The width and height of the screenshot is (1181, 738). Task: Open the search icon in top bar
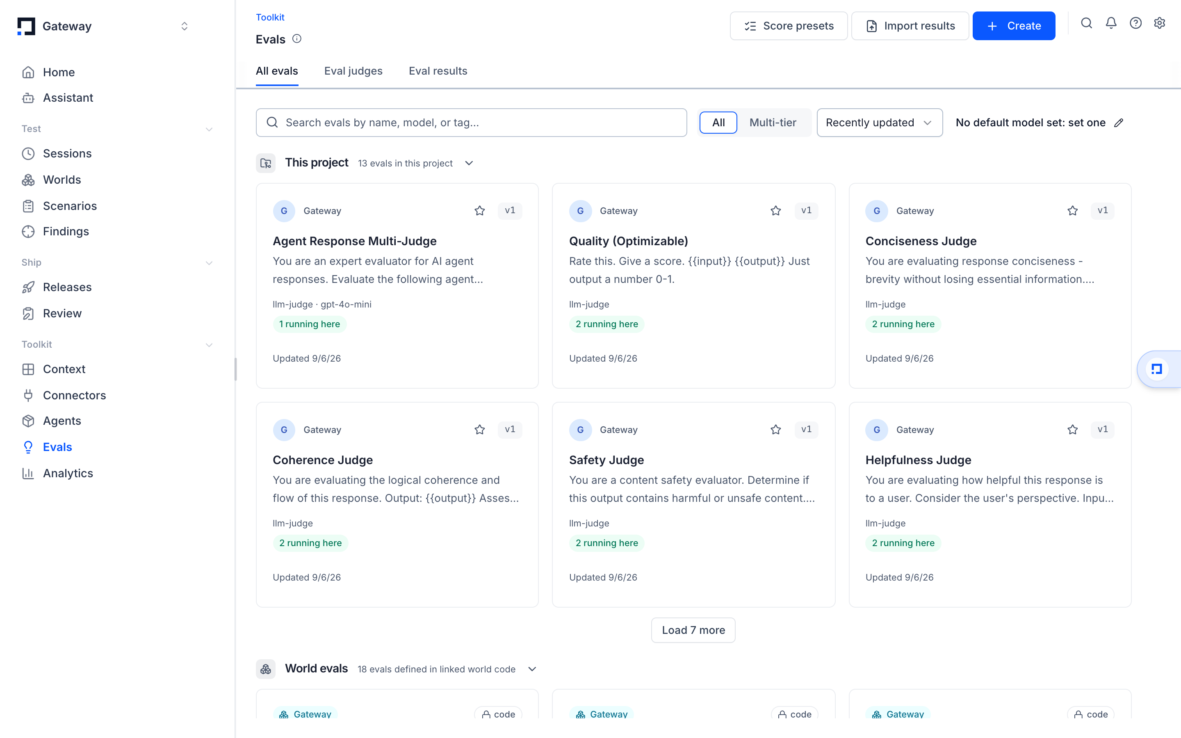(1086, 23)
